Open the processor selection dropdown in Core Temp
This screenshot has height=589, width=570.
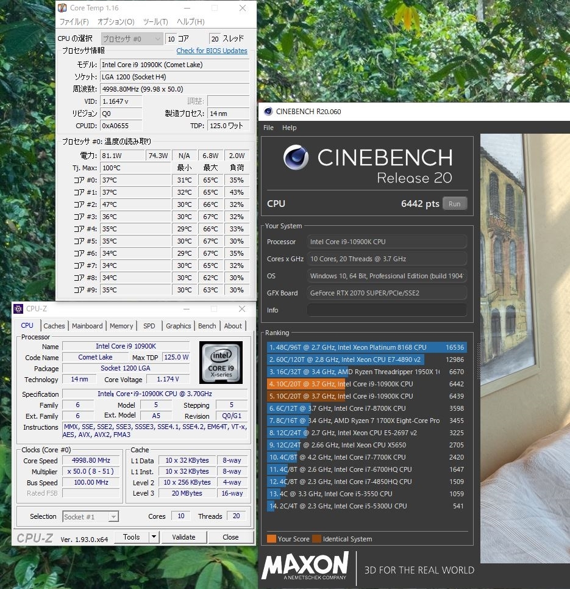pos(132,38)
